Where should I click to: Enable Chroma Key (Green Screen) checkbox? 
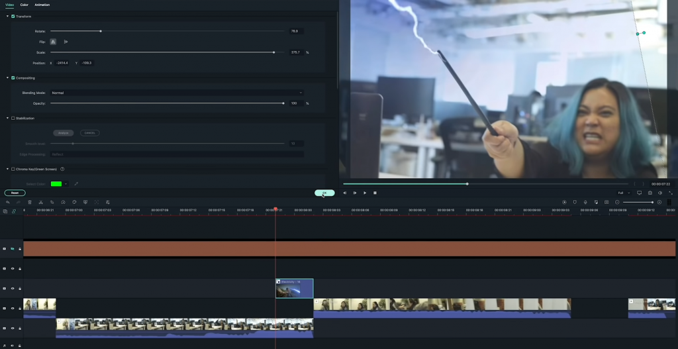coord(13,169)
